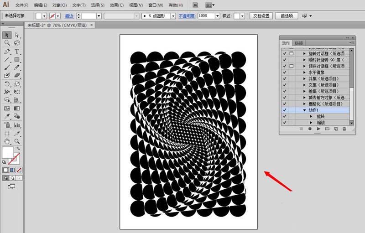Click the Fill color swatch in toolbox
365x233 pixels.
[8, 153]
